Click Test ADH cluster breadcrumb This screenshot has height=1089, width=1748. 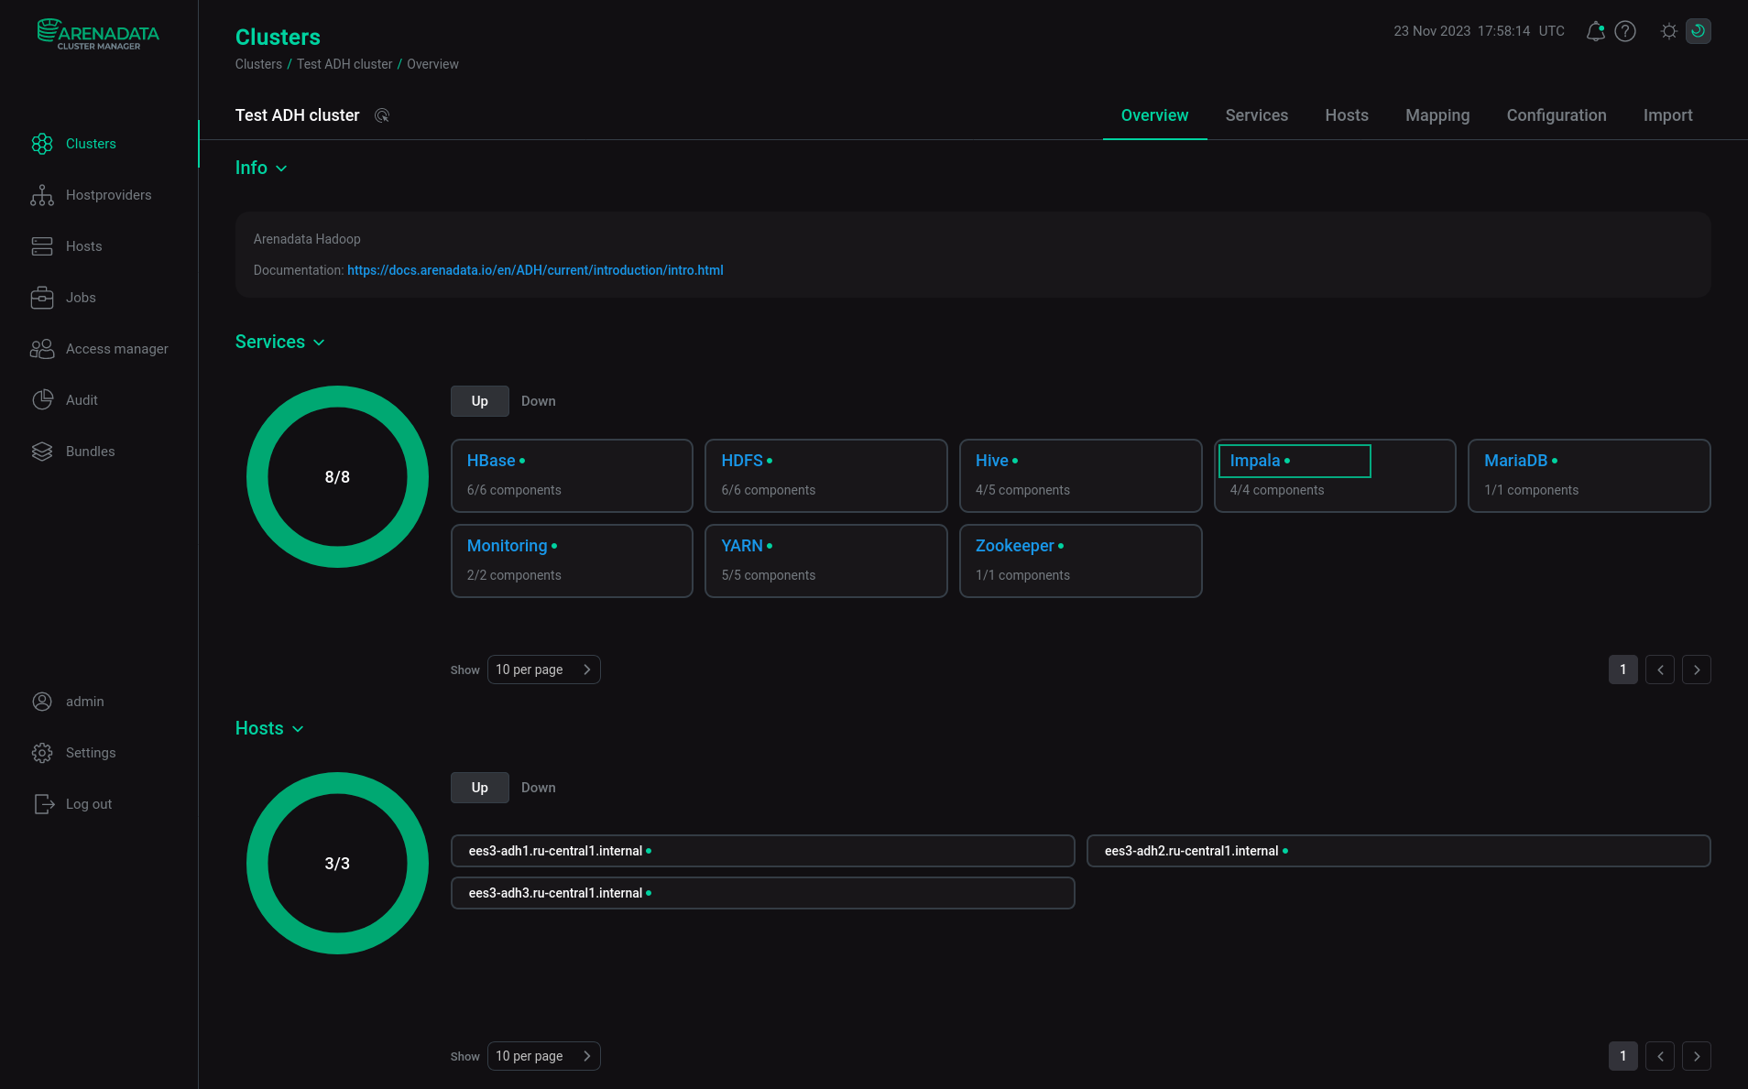(x=344, y=64)
